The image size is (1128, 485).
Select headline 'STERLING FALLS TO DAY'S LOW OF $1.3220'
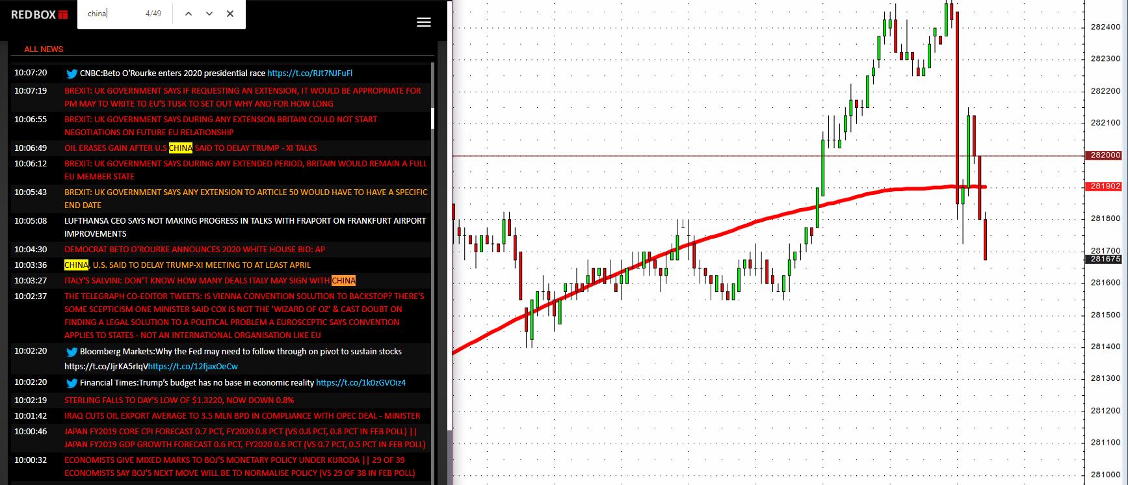(179, 400)
